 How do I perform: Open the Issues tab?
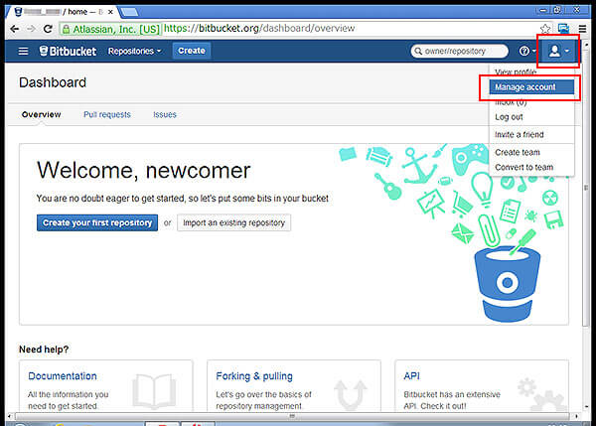165,114
